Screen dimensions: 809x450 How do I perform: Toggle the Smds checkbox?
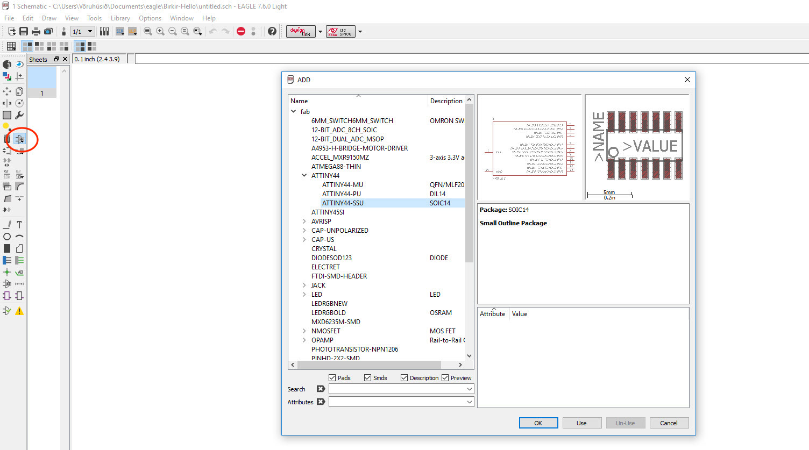367,378
